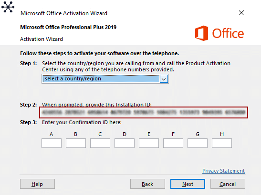Image resolution: width=261 pixels, height=195 pixels.
Task: Click Confirmation ID field B
Action: [x=76, y=143]
